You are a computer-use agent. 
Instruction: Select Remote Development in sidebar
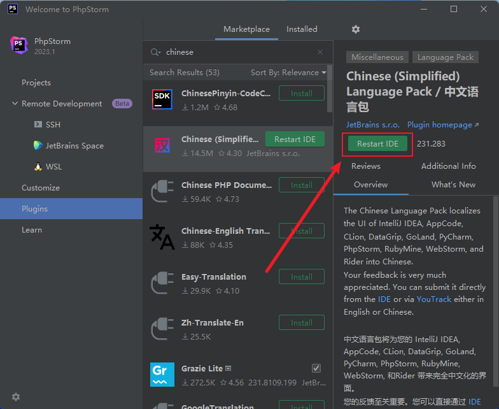click(62, 103)
